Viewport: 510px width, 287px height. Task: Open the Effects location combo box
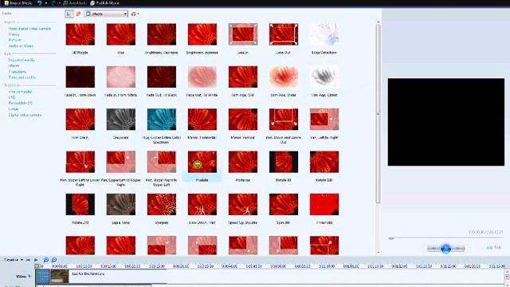[x=106, y=14]
